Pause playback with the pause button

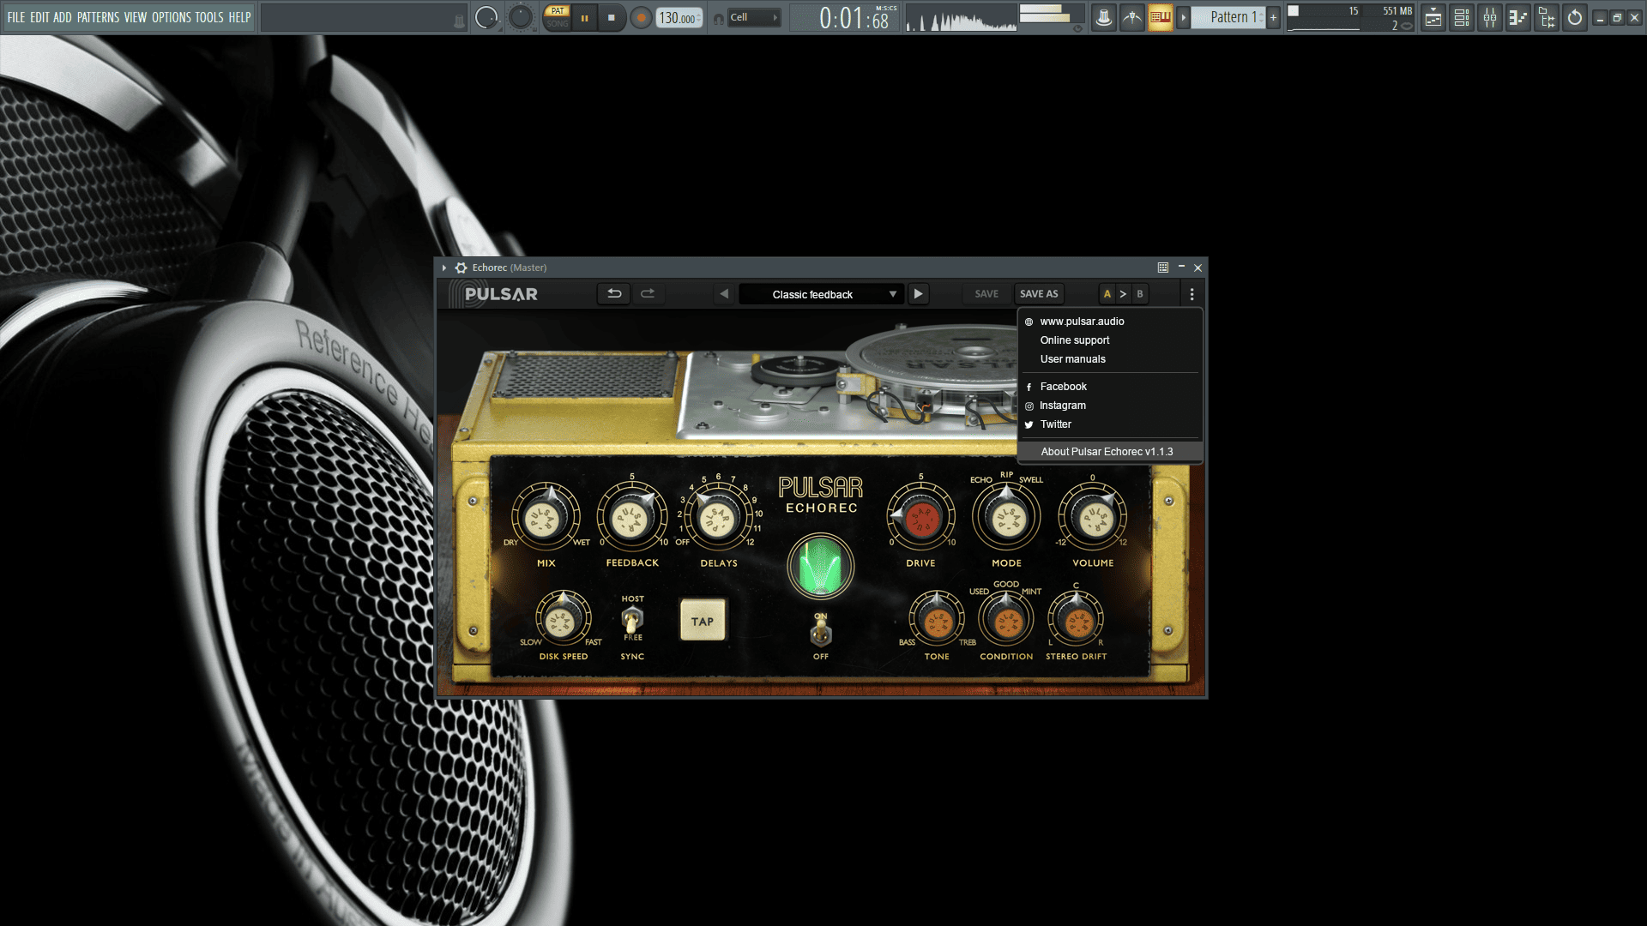pyautogui.click(x=585, y=18)
